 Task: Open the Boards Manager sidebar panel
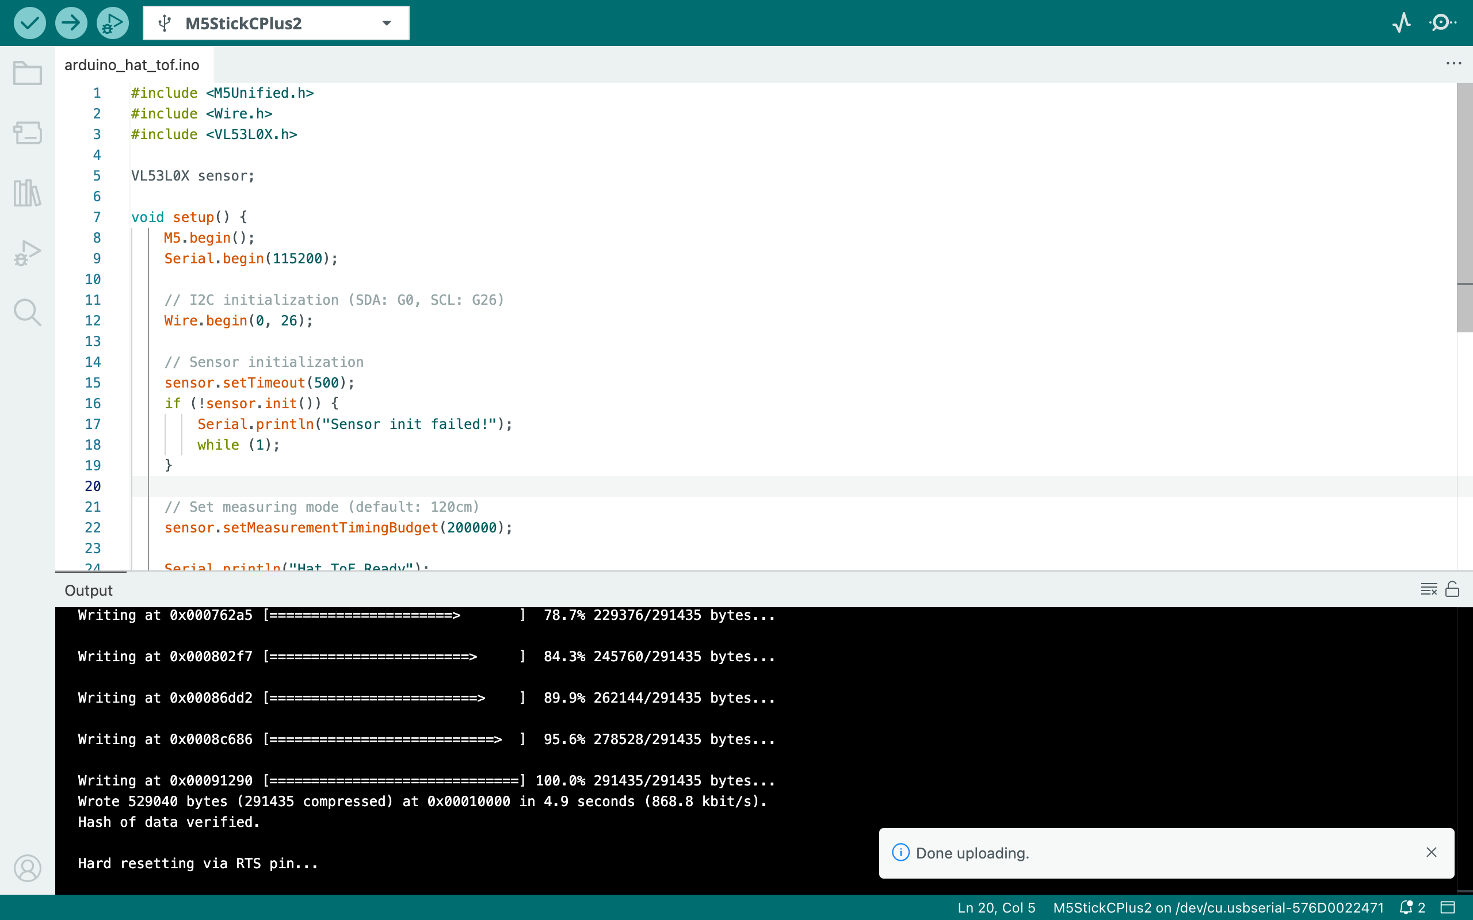pyautogui.click(x=28, y=132)
